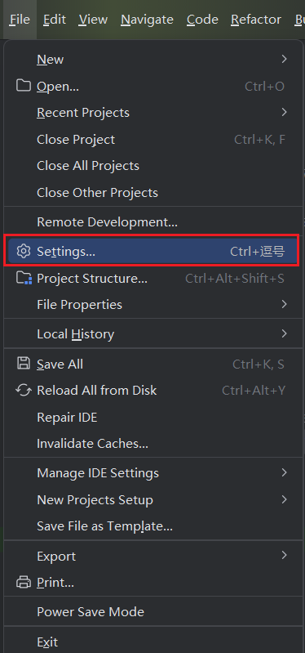Click the Project Structure folder icon

point(24,278)
